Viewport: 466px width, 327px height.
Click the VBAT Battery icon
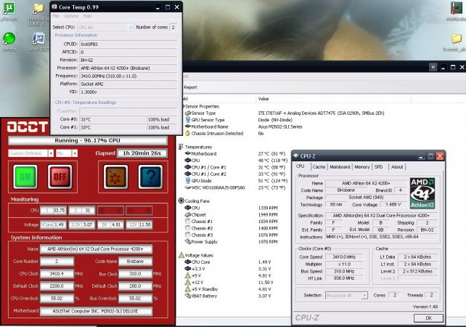pos(187,296)
